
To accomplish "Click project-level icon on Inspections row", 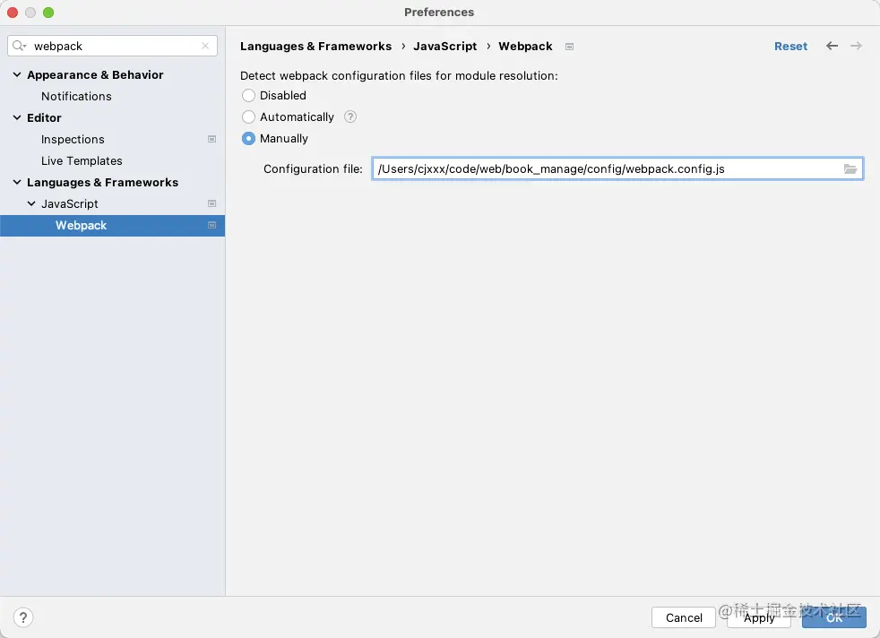I will [x=211, y=139].
